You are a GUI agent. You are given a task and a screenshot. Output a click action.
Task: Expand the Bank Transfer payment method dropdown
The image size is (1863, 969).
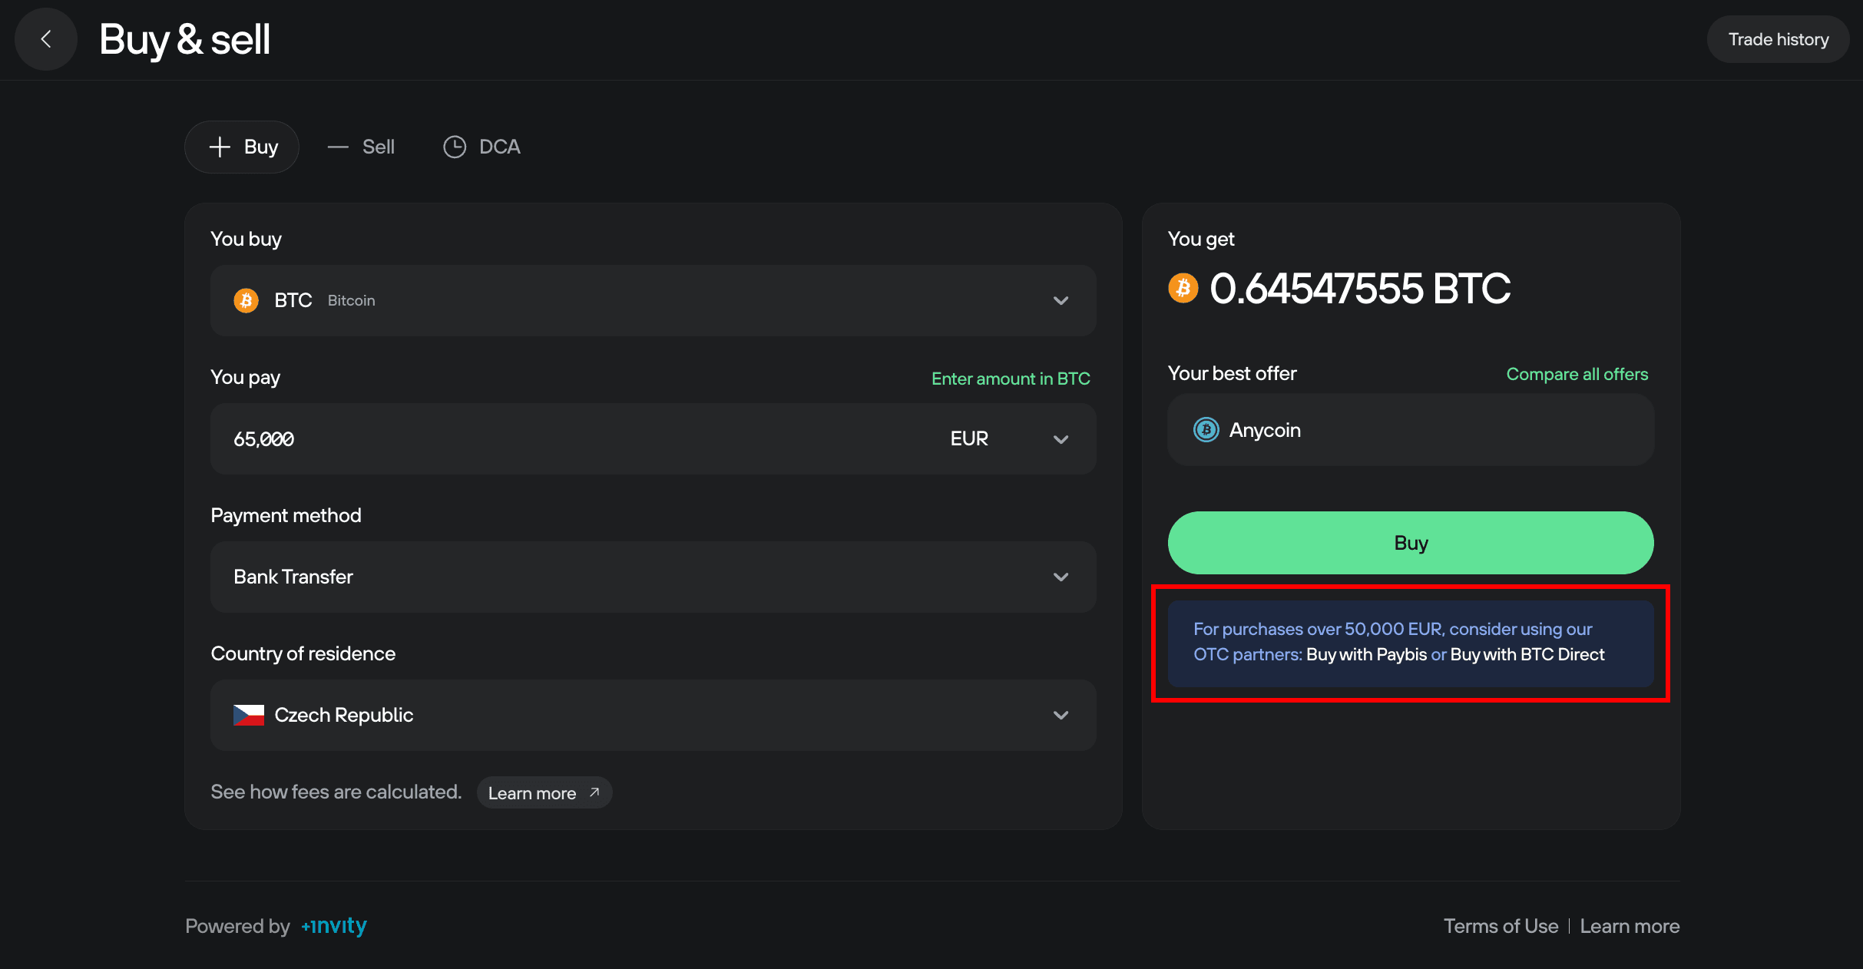1061,577
